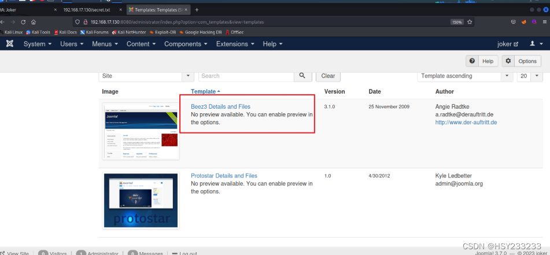Image resolution: width=550 pixels, height=255 pixels.
Task: Open Beez3 Details and Files
Action: 220,106
